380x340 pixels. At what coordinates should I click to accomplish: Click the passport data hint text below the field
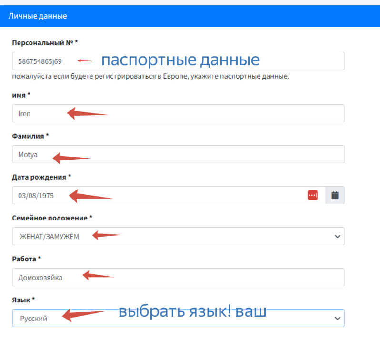pos(150,76)
